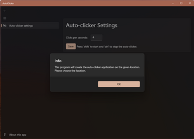Minimize the AutoClicker window
This screenshot has height=139, width=194.
point(173,3)
